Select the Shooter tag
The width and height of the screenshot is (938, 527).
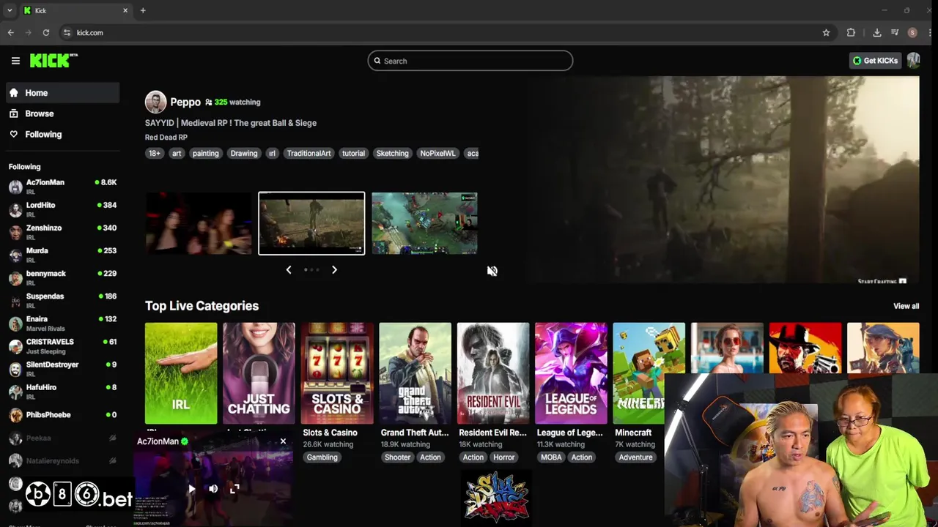click(x=397, y=457)
